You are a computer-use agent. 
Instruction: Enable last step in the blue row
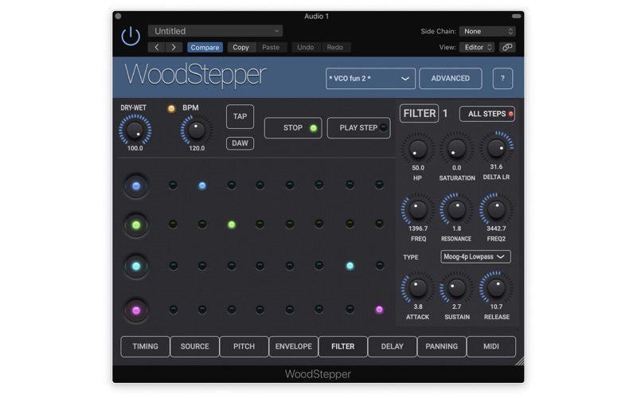coord(379,185)
